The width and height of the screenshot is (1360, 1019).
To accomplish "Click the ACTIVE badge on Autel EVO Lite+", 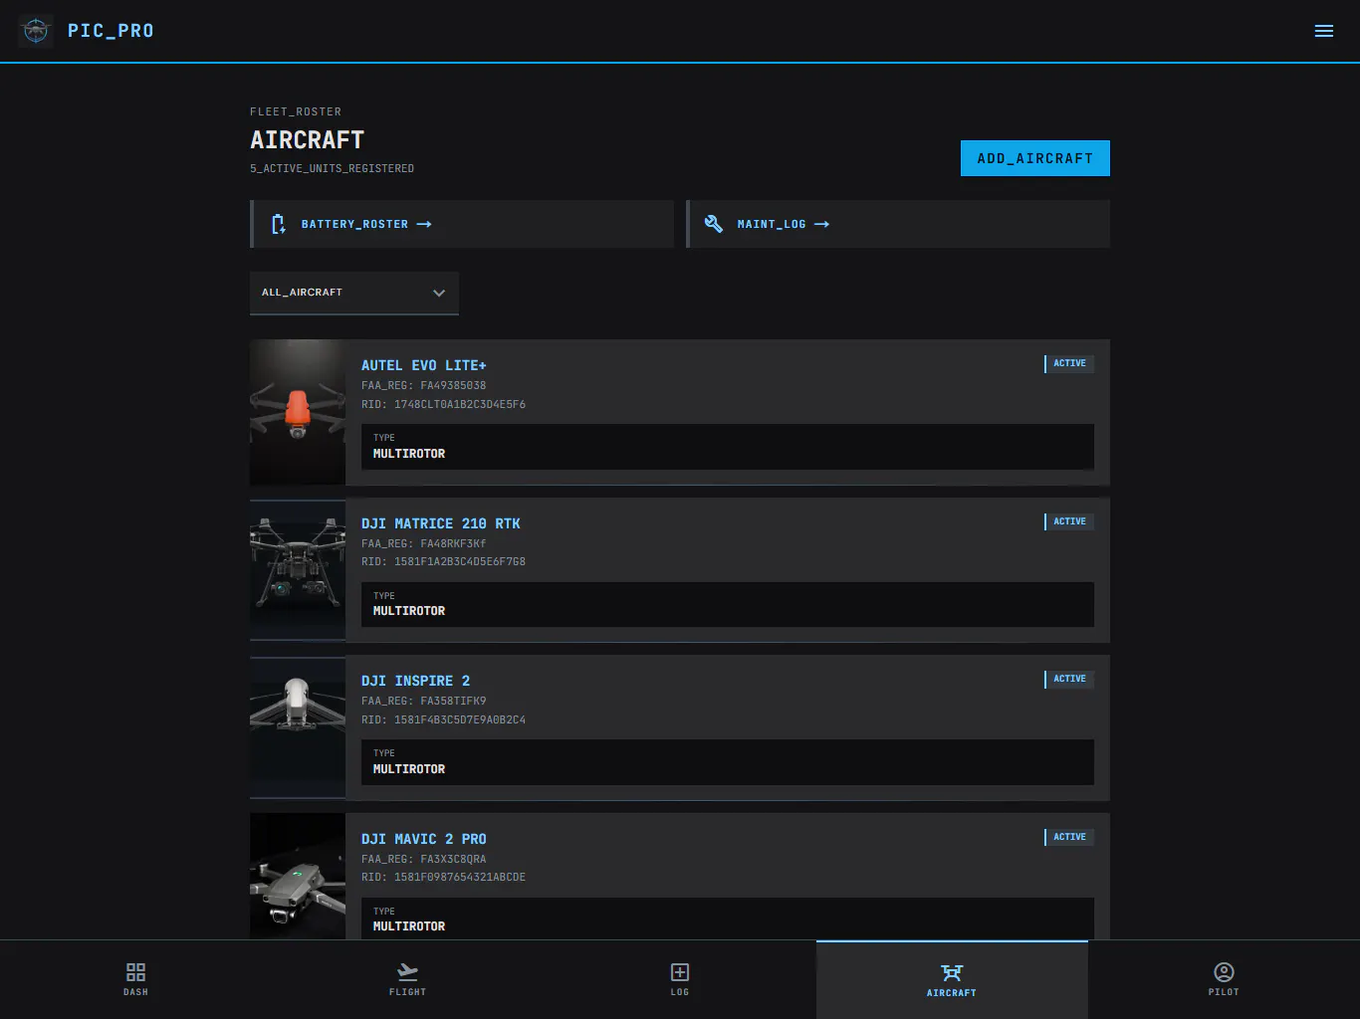I will (1069, 363).
